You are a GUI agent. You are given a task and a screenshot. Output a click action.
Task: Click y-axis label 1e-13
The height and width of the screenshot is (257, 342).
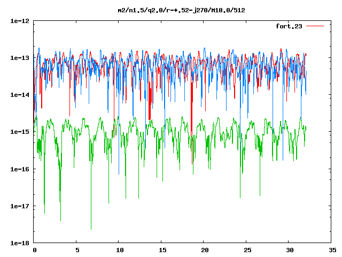tap(20, 58)
